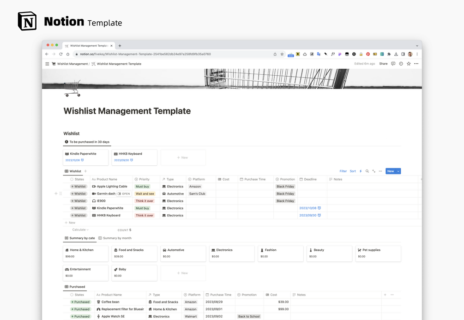Open the HHKB Keyboard gallery card

click(134, 157)
